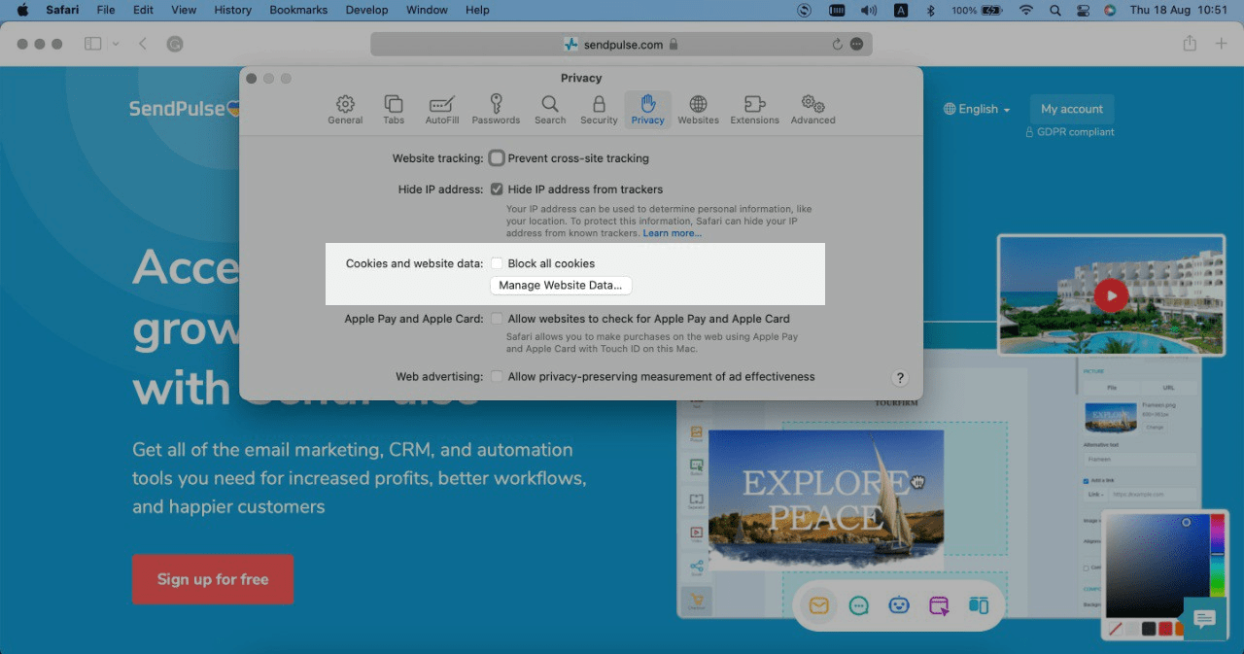The image size is (1244, 654).
Task: Open the Privacy help question mark button
Action: point(900,378)
